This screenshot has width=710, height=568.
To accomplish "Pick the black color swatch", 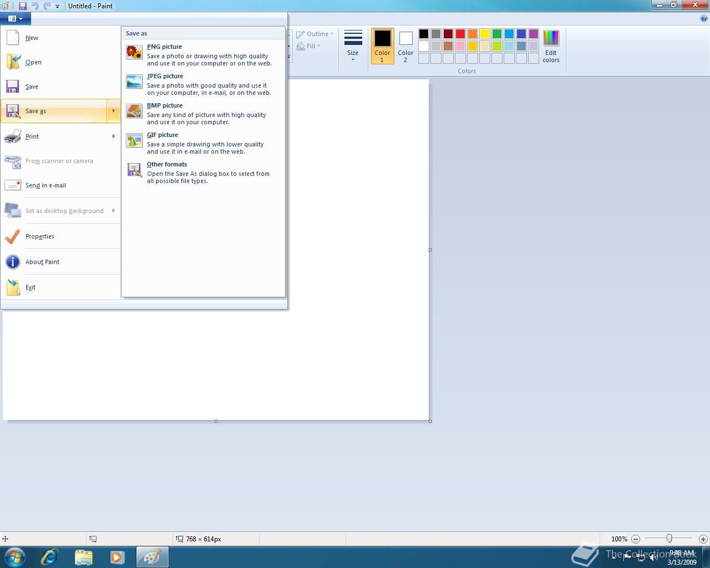I will (x=424, y=34).
